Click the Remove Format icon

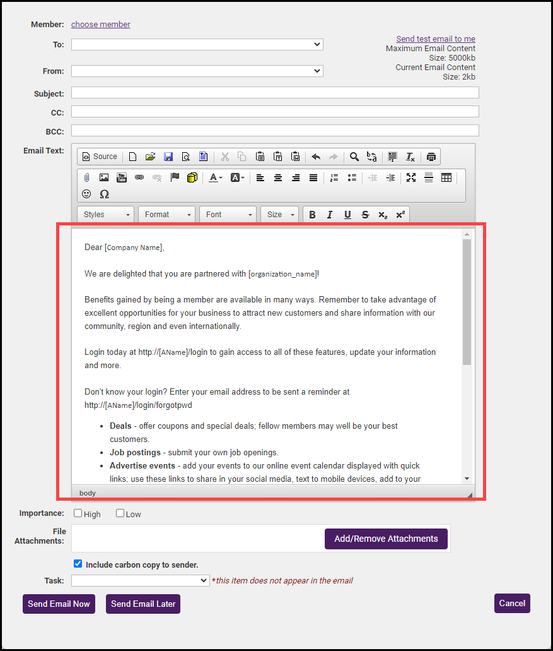[410, 157]
